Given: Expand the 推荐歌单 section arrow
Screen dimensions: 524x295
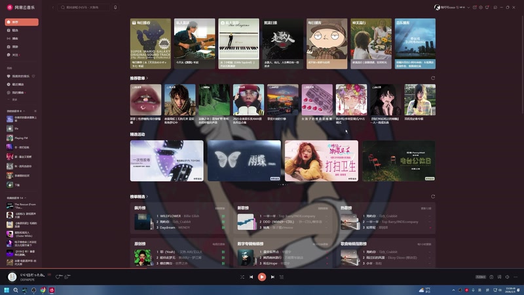Looking at the screenshot, I should (147, 78).
